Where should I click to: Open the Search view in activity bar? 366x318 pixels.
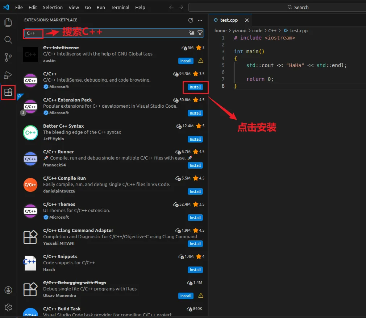point(8,40)
